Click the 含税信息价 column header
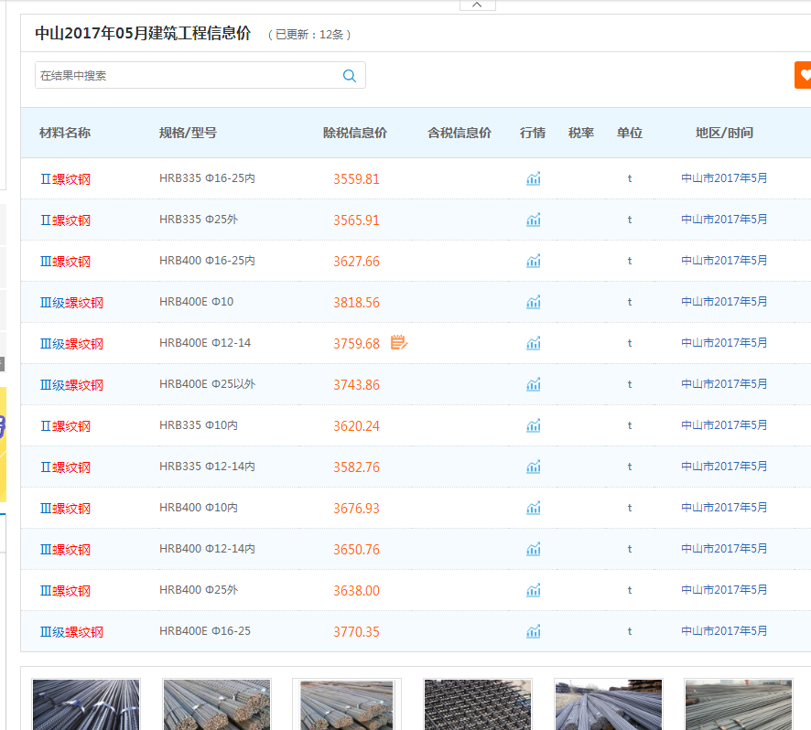Viewport: 811px width, 730px height. tap(460, 133)
